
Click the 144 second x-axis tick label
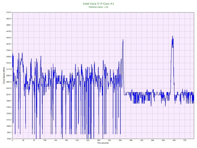point(56,140)
